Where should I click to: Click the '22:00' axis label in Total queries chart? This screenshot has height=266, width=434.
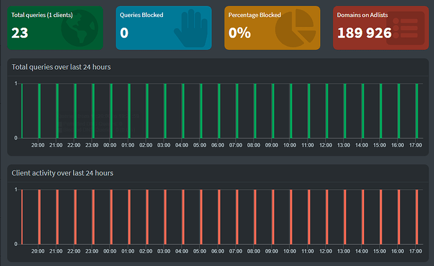(x=74, y=145)
